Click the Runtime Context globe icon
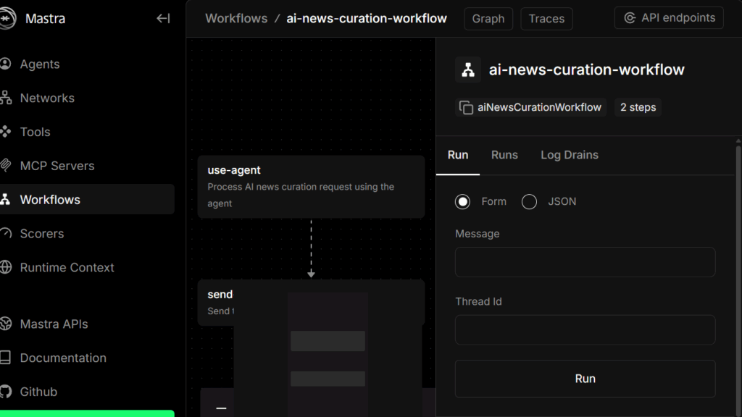This screenshot has width=742, height=417. [6, 267]
